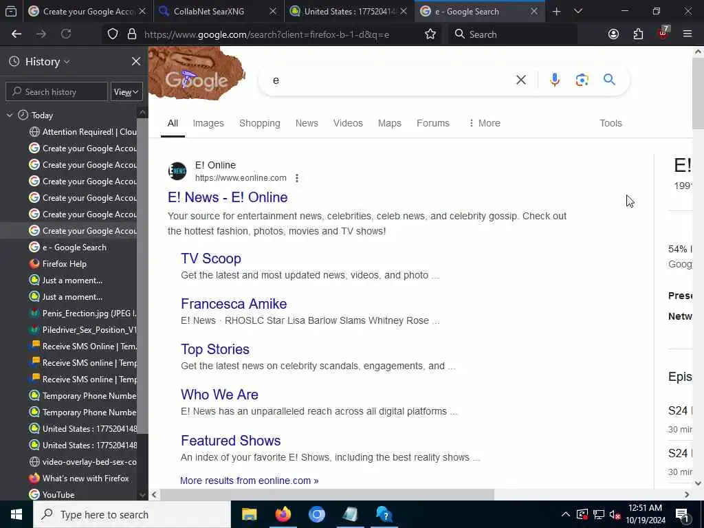704x528 pixels.
Task: Open the Top Stories sitelink
Action: click(215, 349)
